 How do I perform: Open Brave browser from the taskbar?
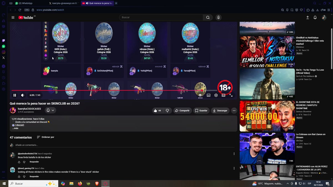97,184
